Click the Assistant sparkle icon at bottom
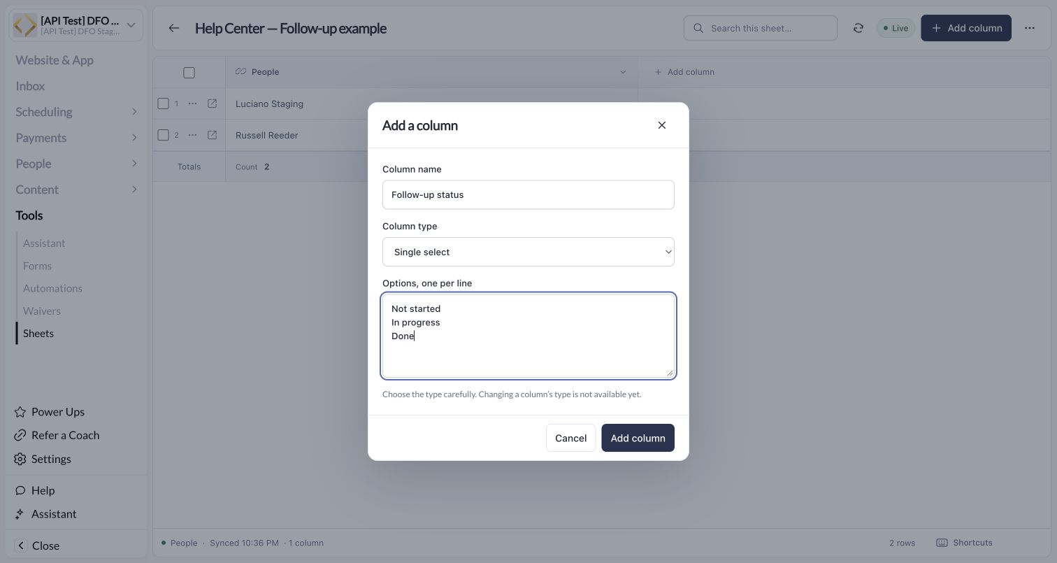Image resolution: width=1057 pixels, height=563 pixels. coord(20,514)
